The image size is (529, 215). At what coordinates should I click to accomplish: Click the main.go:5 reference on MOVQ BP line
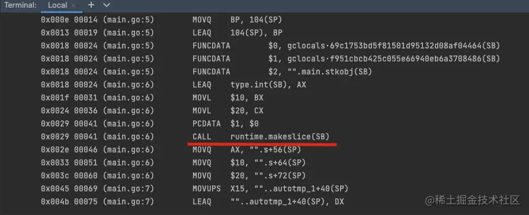pos(128,20)
